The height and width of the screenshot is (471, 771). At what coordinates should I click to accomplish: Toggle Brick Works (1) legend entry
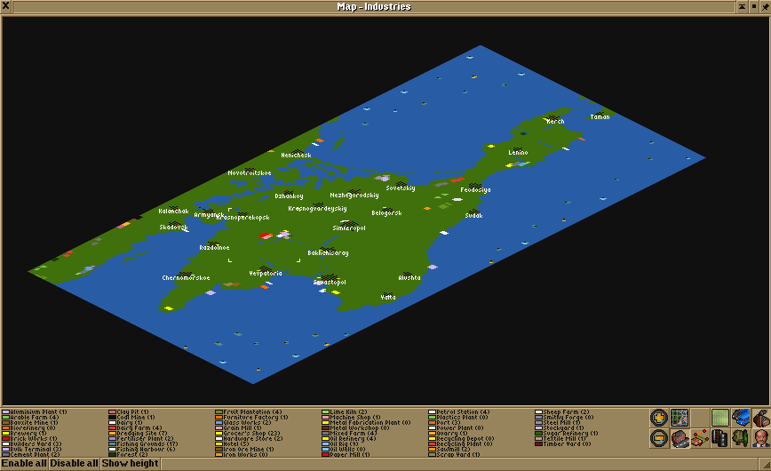pyautogui.click(x=29, y=438)
